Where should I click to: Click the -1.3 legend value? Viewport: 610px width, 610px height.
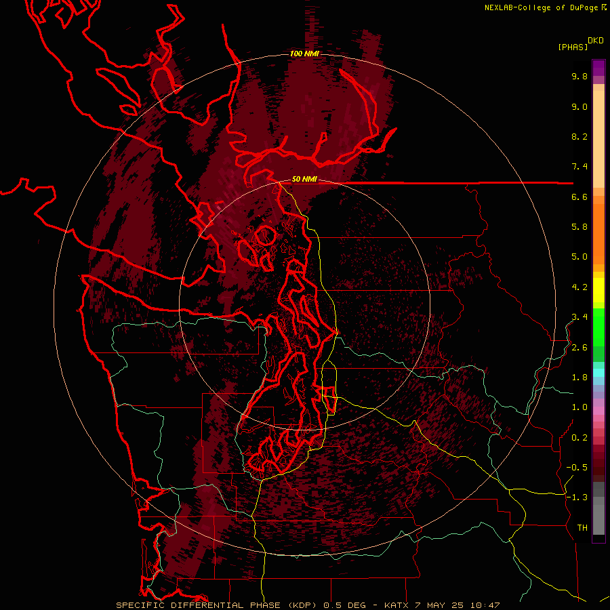coord(577,497)
